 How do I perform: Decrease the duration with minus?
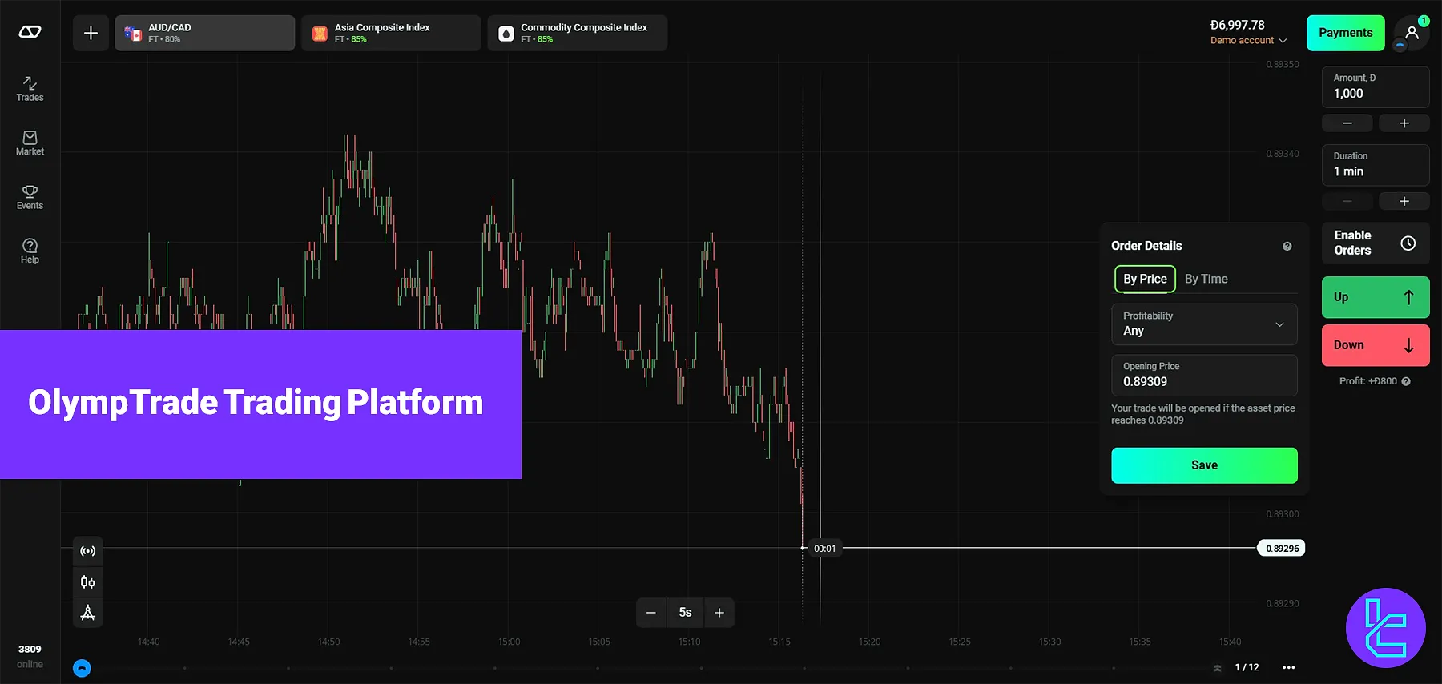[1347, 201]
